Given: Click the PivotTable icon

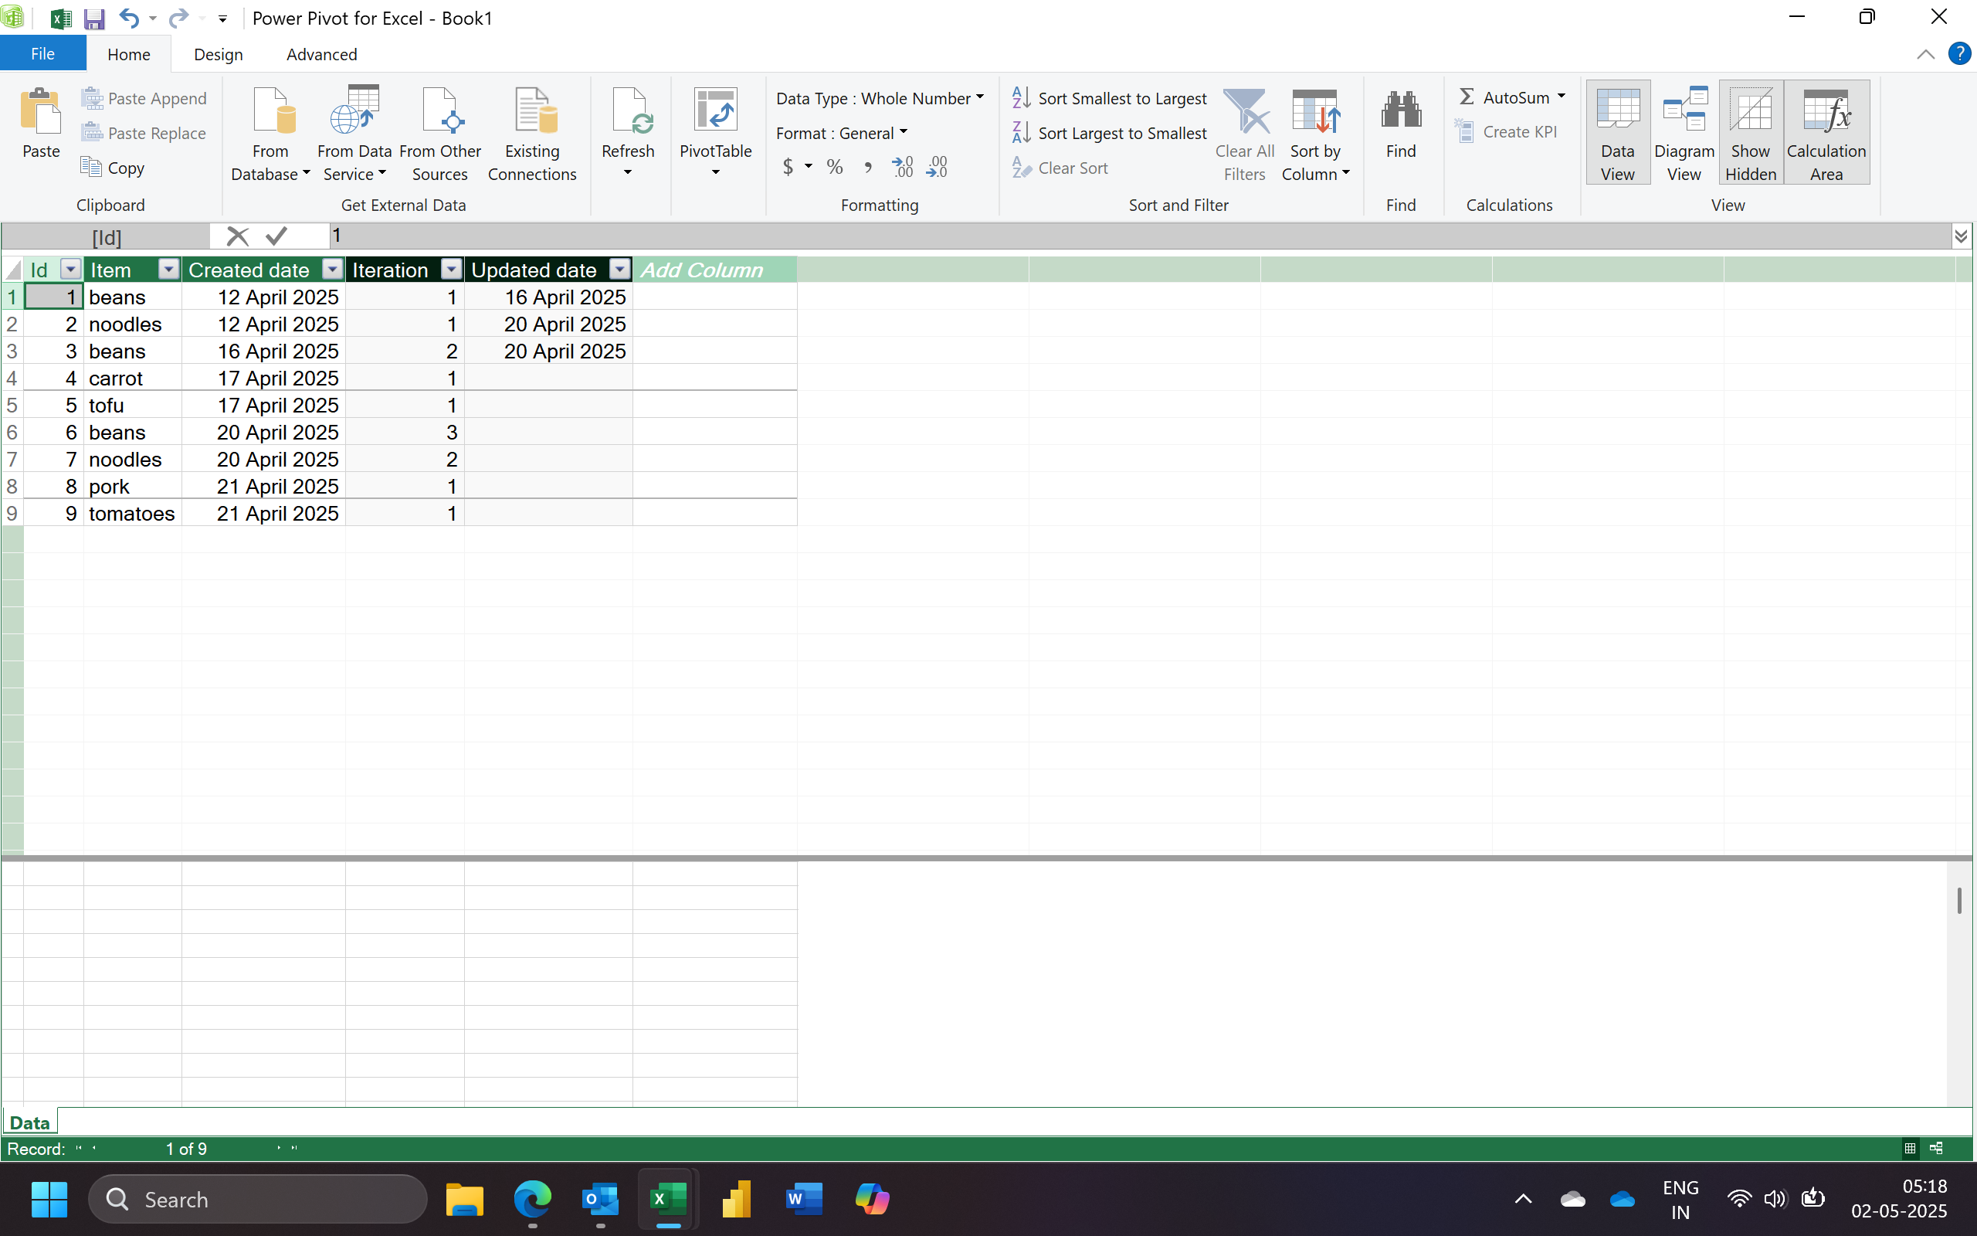Looking at the screenshot, I should coord(715,111).
